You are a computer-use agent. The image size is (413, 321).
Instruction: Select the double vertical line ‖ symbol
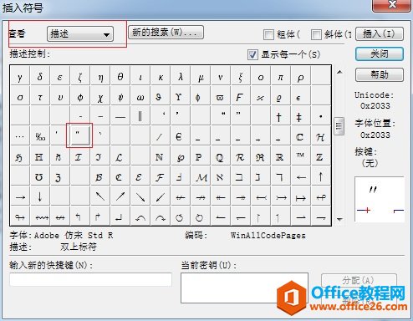[x=140, y=116]
